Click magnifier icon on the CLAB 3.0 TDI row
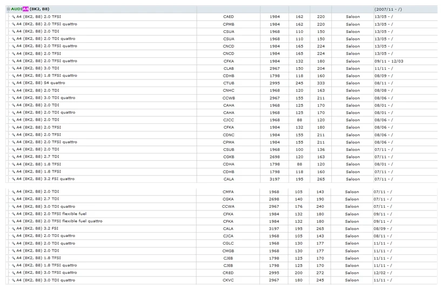The image size is (443, 290). coord(14,68)
